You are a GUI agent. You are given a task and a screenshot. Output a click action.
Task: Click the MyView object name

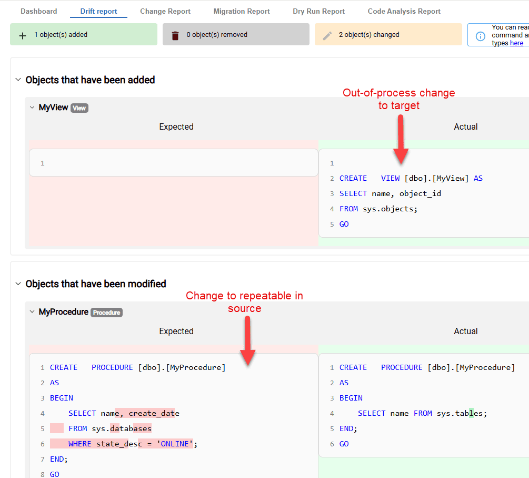(53, 108)
